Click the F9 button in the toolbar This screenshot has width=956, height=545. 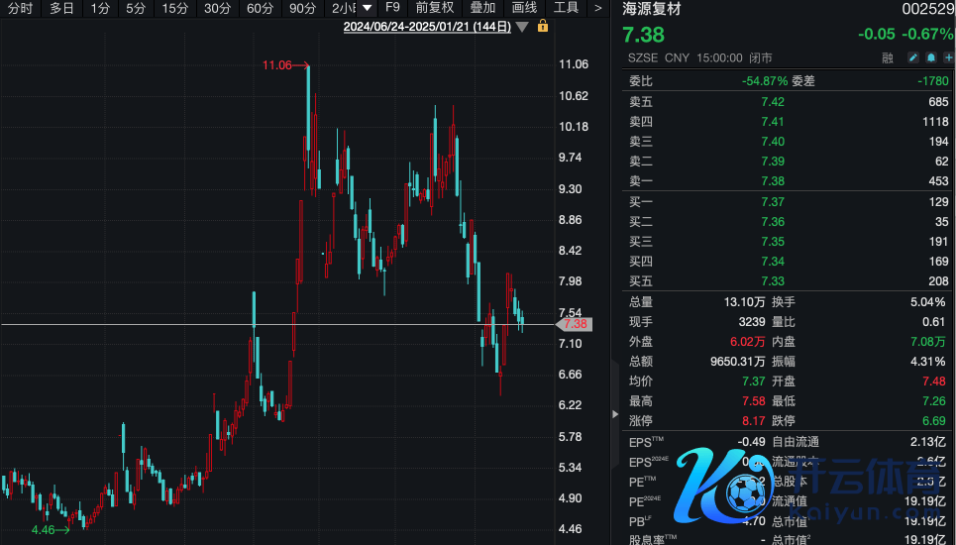[x=393, y=8]
